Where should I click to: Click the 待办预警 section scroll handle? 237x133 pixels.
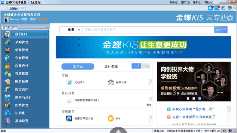click(x=150, y=99)
